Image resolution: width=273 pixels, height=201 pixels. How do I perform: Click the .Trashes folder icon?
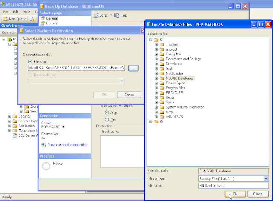point(162,45)
